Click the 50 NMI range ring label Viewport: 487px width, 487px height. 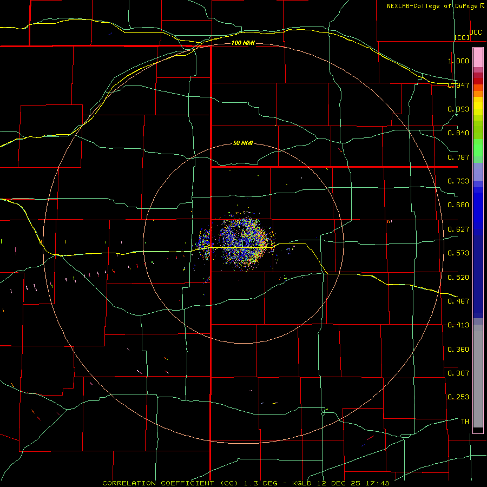243,143
